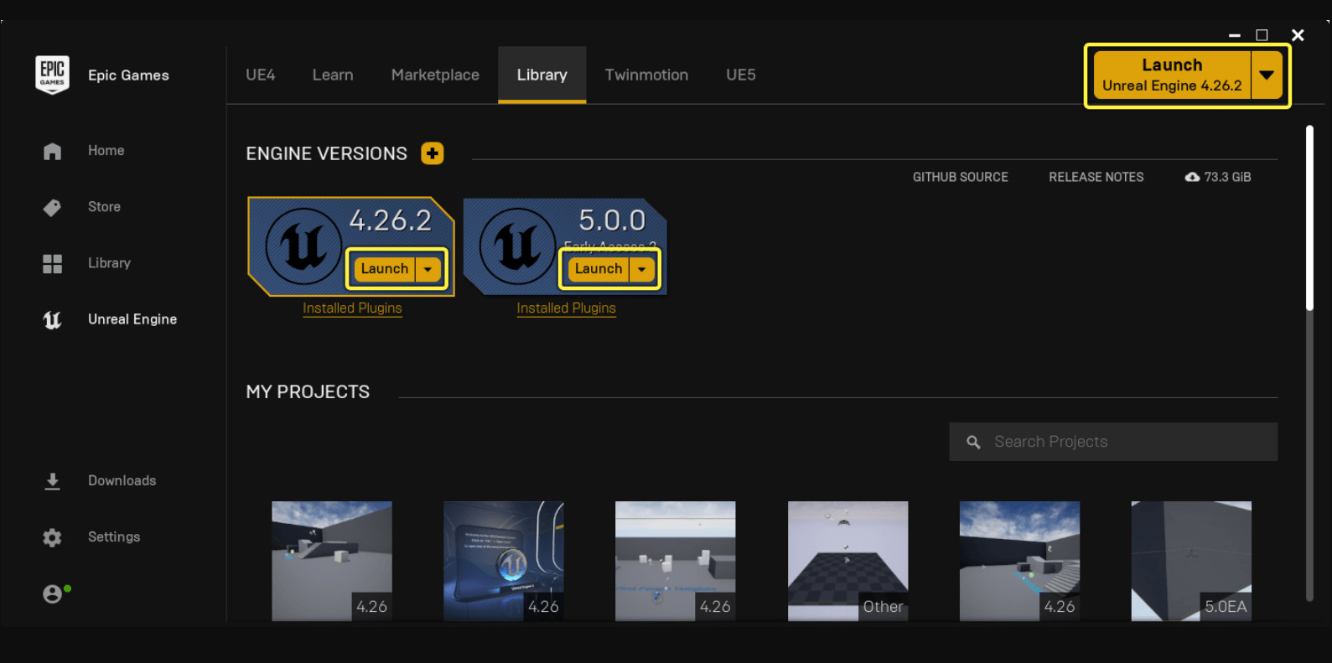
Task: Open Installed Plugins for 5.0.0
Action: 566,308
